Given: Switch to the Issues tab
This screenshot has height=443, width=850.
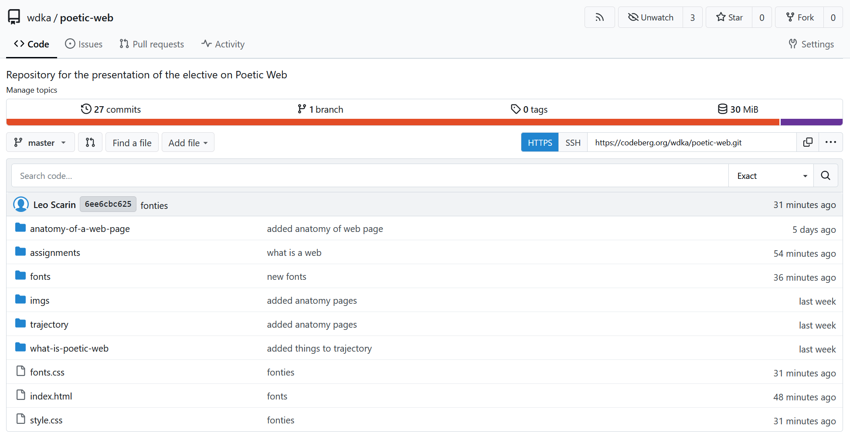Looking at the screenshot, I should tap(84, 44).
